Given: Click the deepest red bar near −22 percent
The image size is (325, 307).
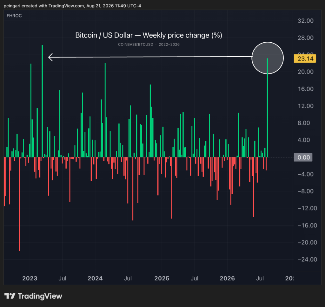Looking at the screenshot, I should tap(20, 204).
